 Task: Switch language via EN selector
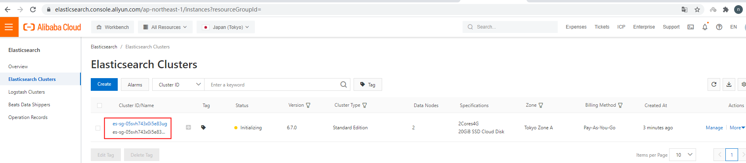pyautogui.click(x=733, y=27)
